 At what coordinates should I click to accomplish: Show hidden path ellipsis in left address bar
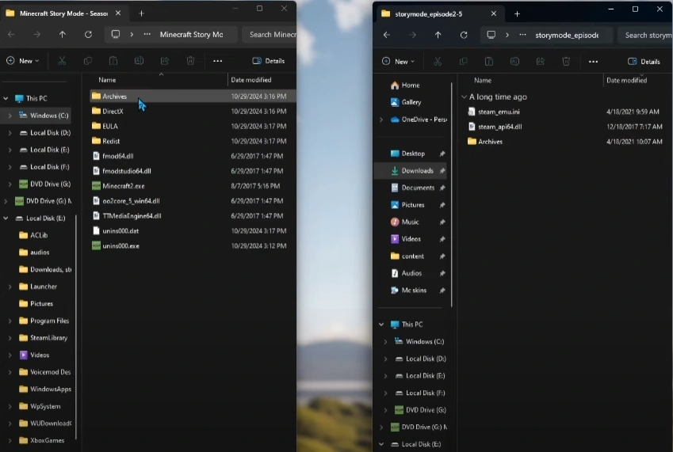[147, 34]
